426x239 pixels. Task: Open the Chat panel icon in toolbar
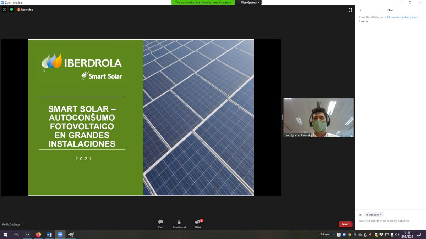pyautogui.click(x=160, y=223)
